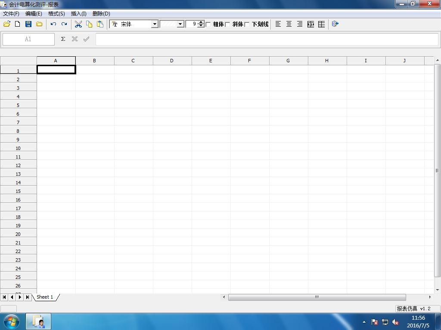Open the Windows Start menu
The image size is (441, 330).
(x=12, y=322)
